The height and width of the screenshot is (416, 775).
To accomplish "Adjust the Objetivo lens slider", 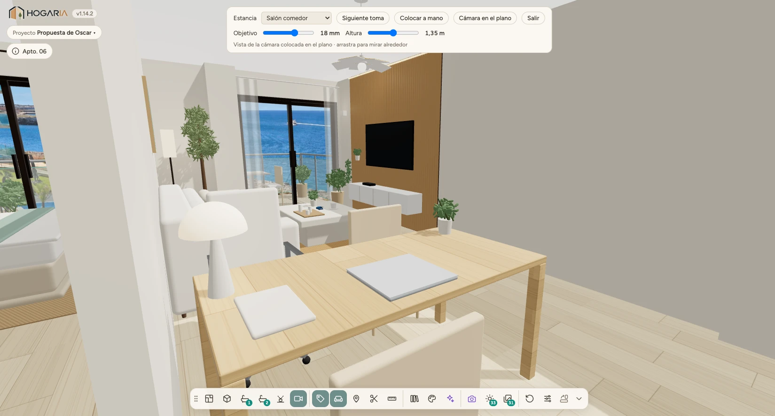I will 288,33.
